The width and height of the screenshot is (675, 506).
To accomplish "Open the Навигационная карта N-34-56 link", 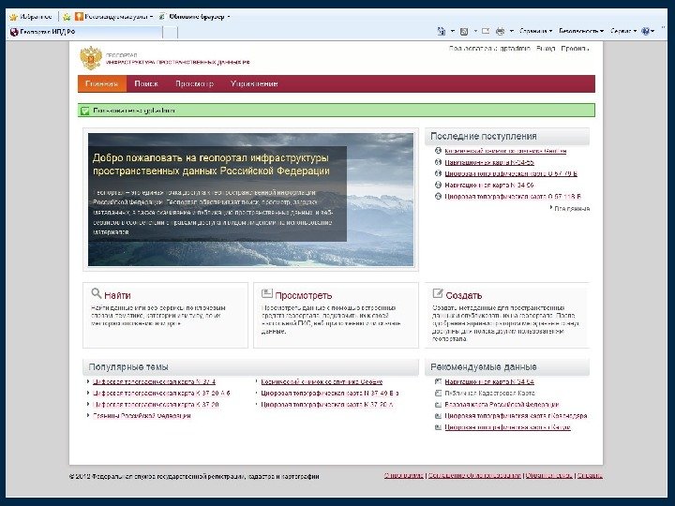I will [489, 186].
